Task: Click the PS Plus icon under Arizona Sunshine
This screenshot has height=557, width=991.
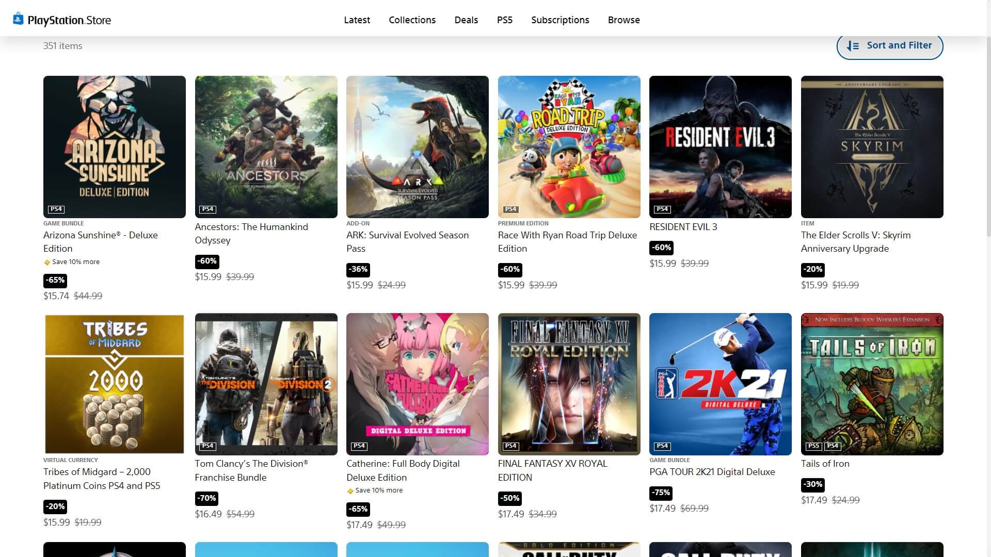Action: [47, 263]
